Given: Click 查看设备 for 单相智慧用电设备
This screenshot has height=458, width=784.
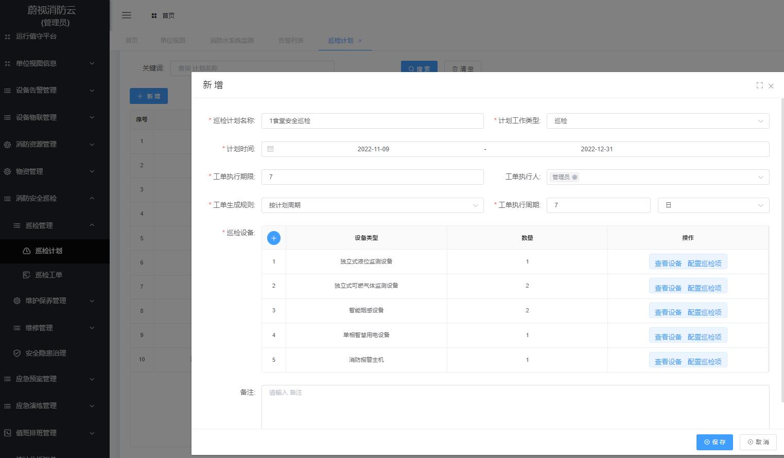Looking at the screenshot, I should (x=668, y=337).
